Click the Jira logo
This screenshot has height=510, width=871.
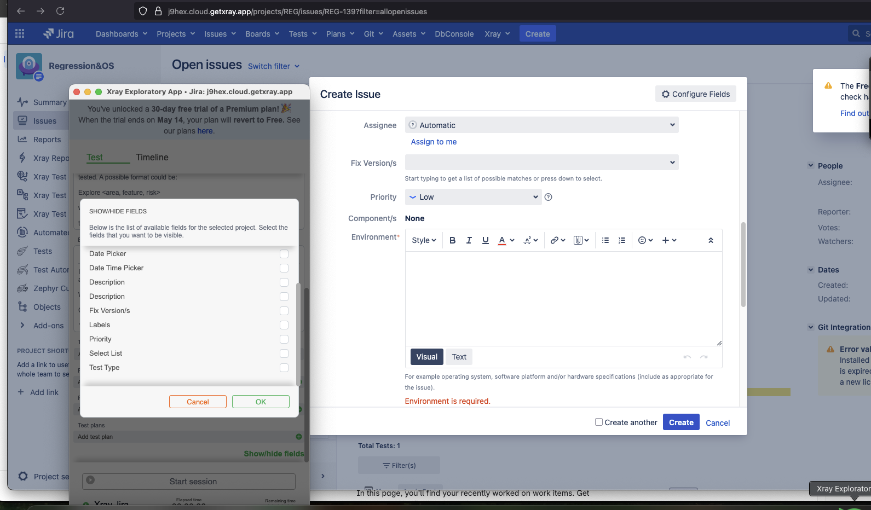click(x=59, y=33)
